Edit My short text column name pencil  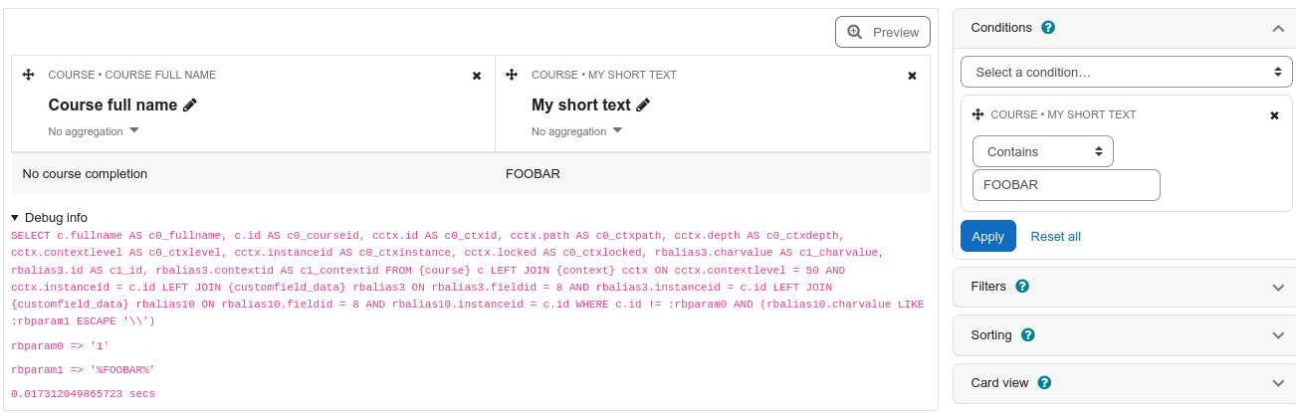point(643,104)
